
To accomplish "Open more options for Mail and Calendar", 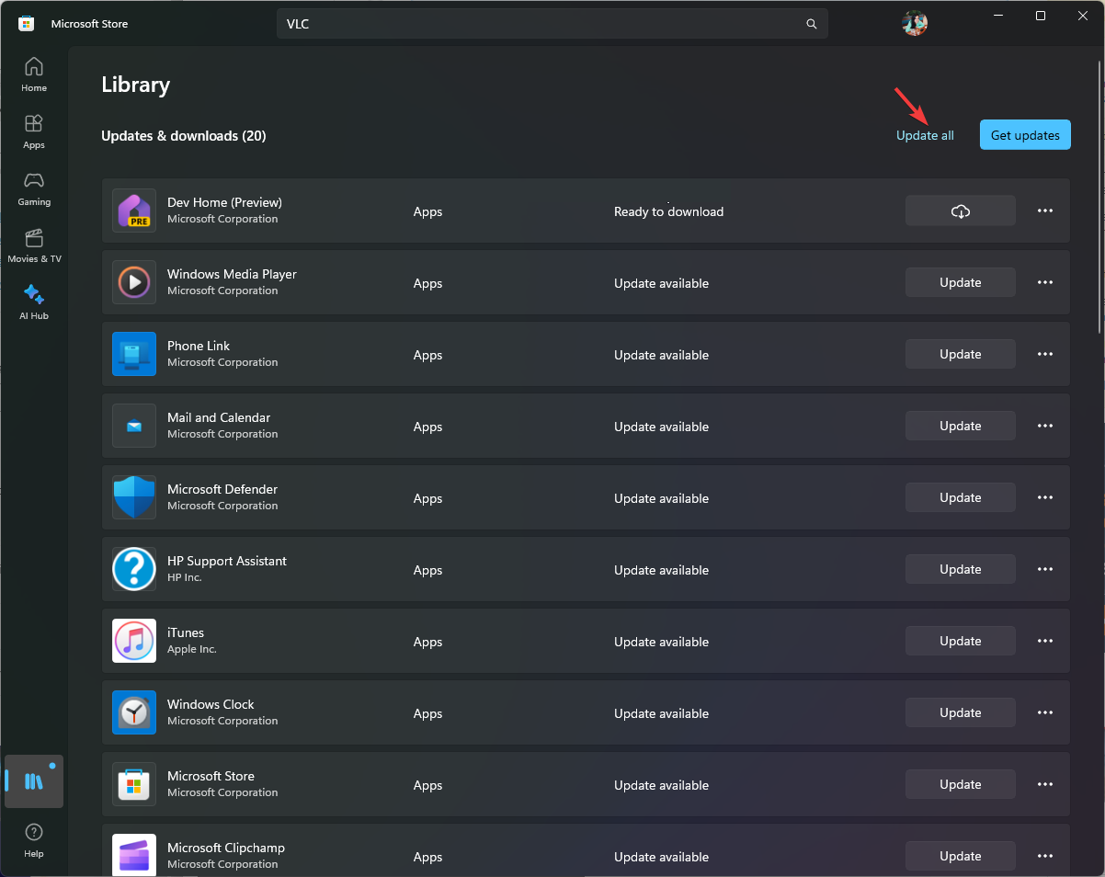I will 1045,426.
